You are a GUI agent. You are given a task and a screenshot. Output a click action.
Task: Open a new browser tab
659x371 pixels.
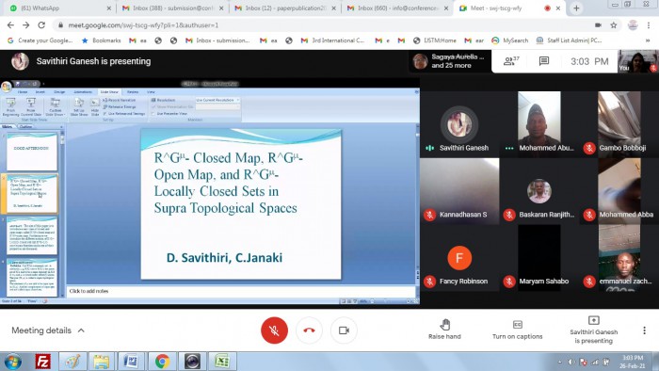(576, 8)
